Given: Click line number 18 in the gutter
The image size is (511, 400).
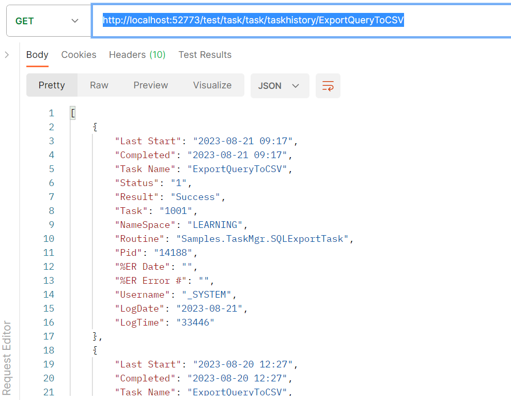Looking at the screenshot, I should [48, 350].
